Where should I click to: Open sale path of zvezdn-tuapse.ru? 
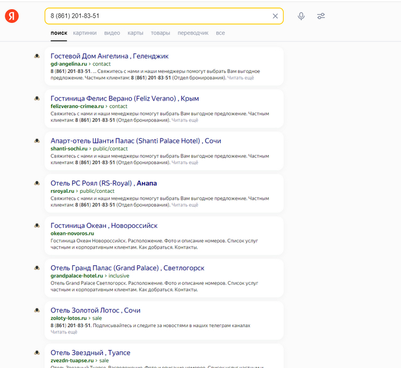(104, 361)
